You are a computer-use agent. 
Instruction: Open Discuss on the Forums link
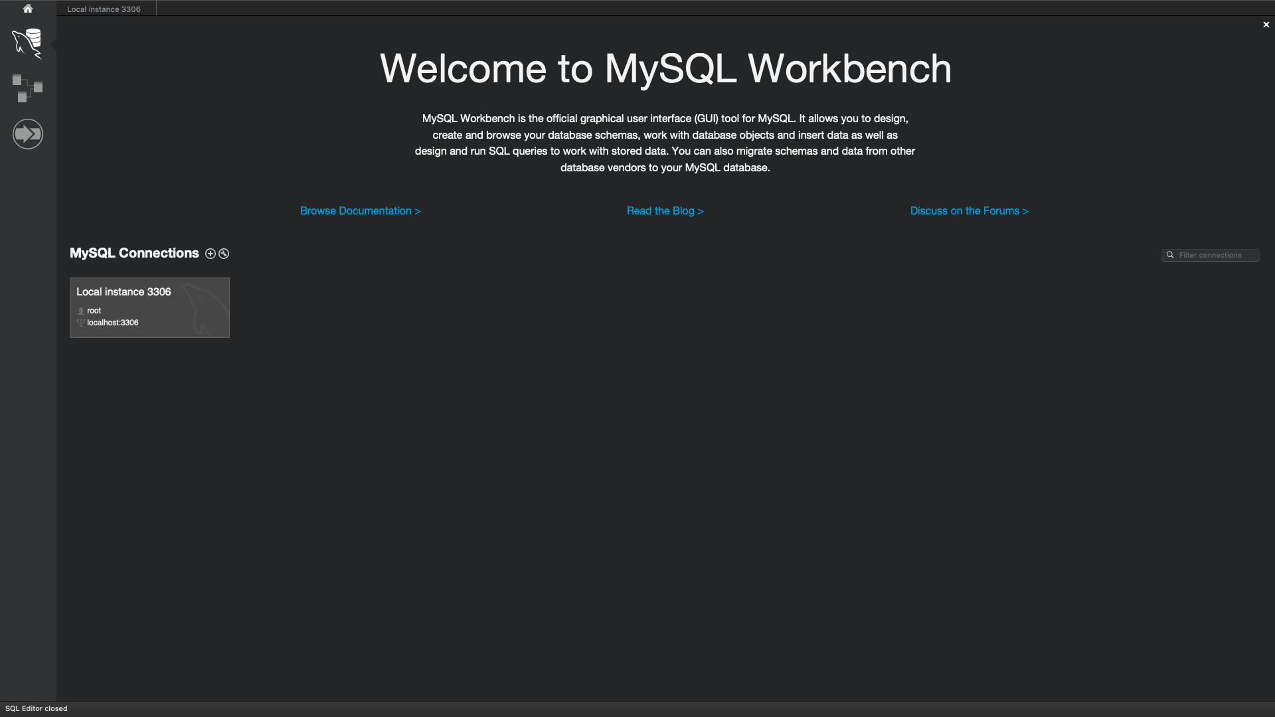point(969,211)
